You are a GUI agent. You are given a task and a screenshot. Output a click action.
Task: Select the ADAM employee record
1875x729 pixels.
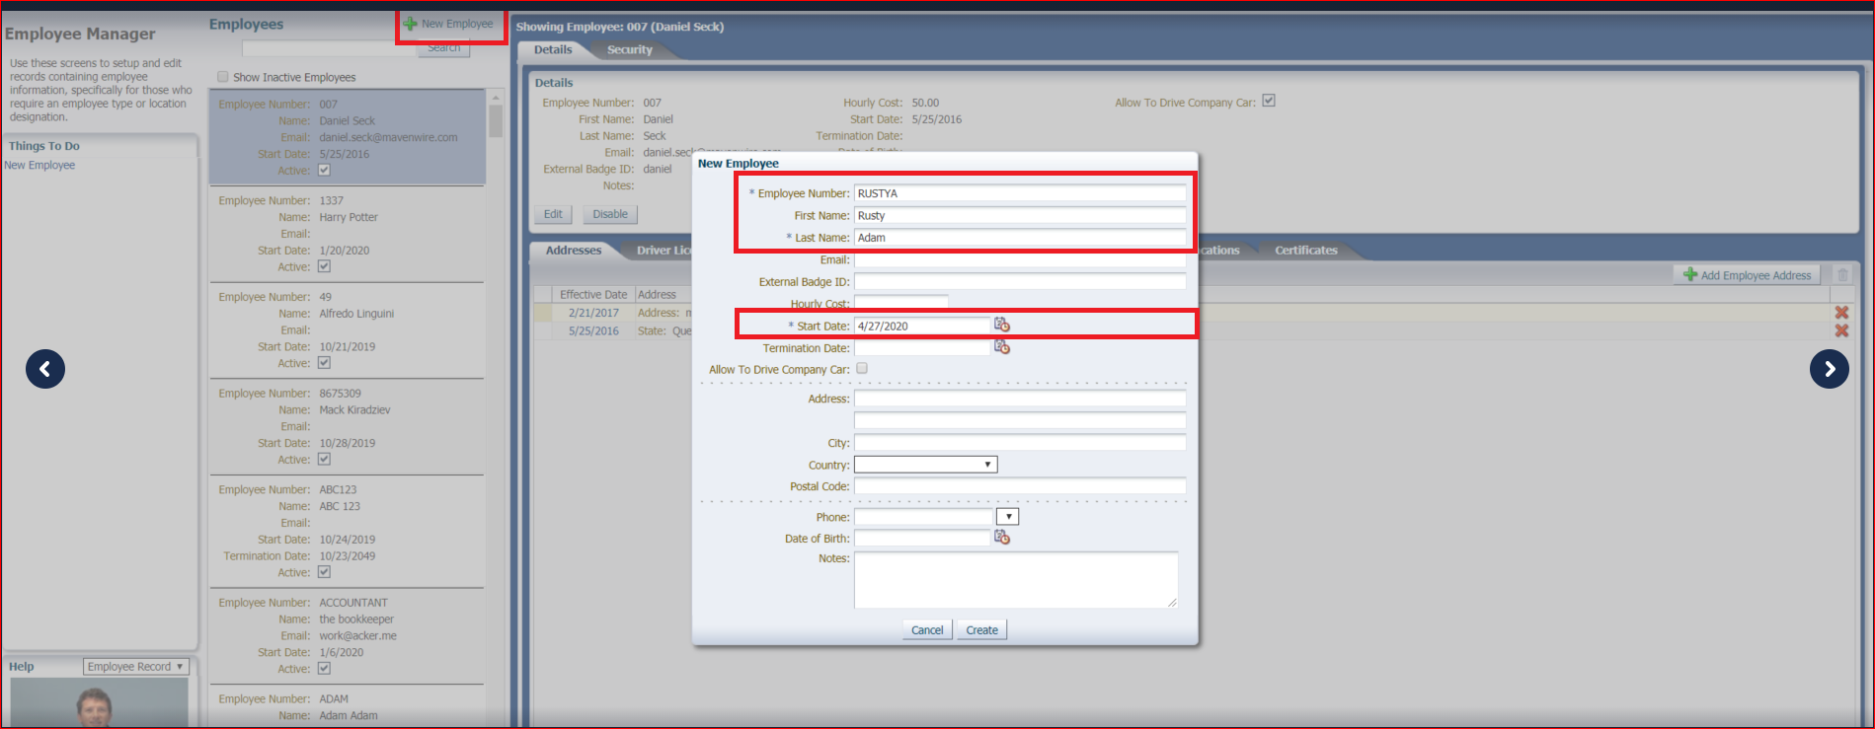click(x=347, y=707)
